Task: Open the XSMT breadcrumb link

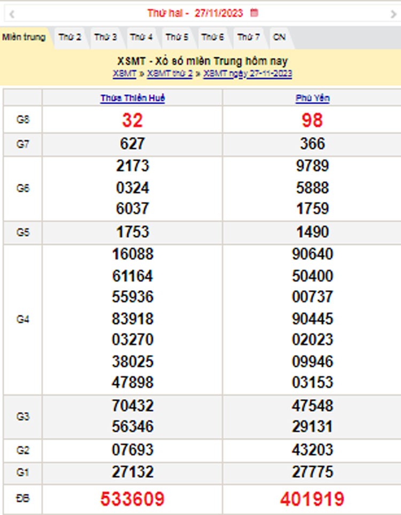Action: (125, 74)
